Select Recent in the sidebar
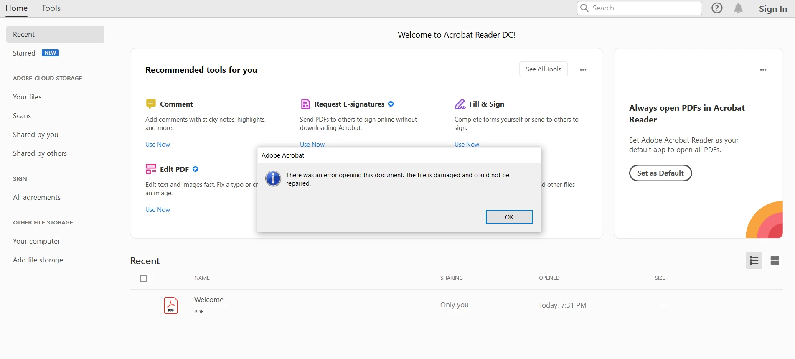 [x=55, y=34]
